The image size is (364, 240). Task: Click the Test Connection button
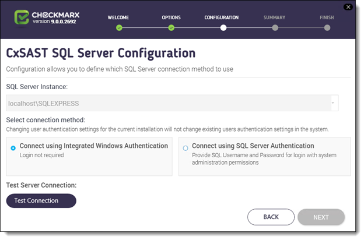tap(41, 200)
